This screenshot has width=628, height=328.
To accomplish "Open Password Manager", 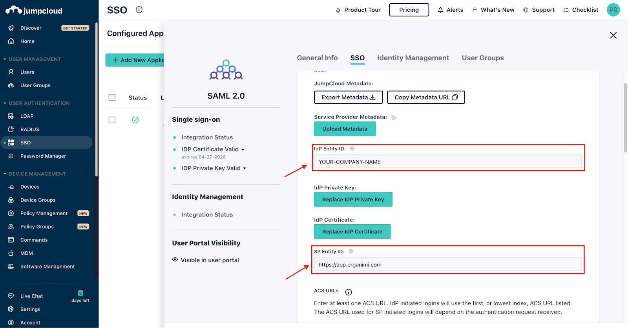I will point(43,156).
